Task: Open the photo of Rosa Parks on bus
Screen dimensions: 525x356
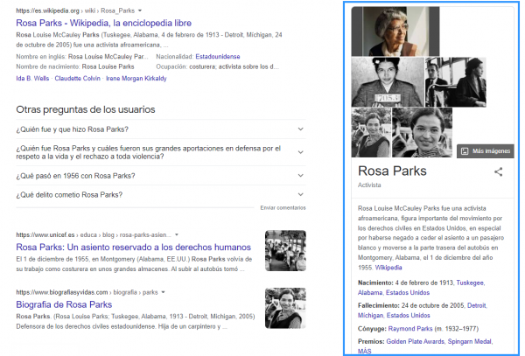Action: (x=455, y=82)
